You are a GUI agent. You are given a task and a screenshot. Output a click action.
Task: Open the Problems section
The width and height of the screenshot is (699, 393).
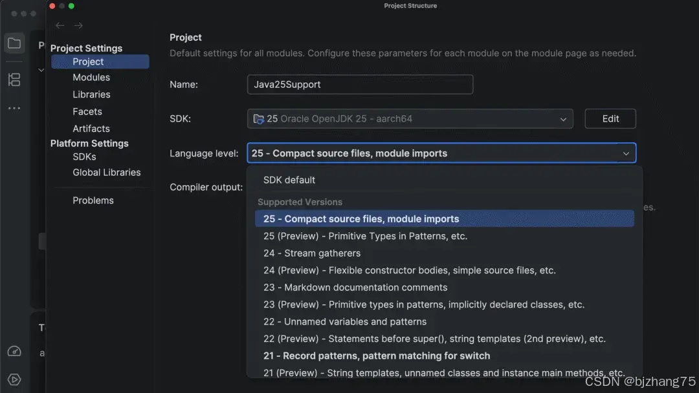pyautogui.click(x=93, y=200)
